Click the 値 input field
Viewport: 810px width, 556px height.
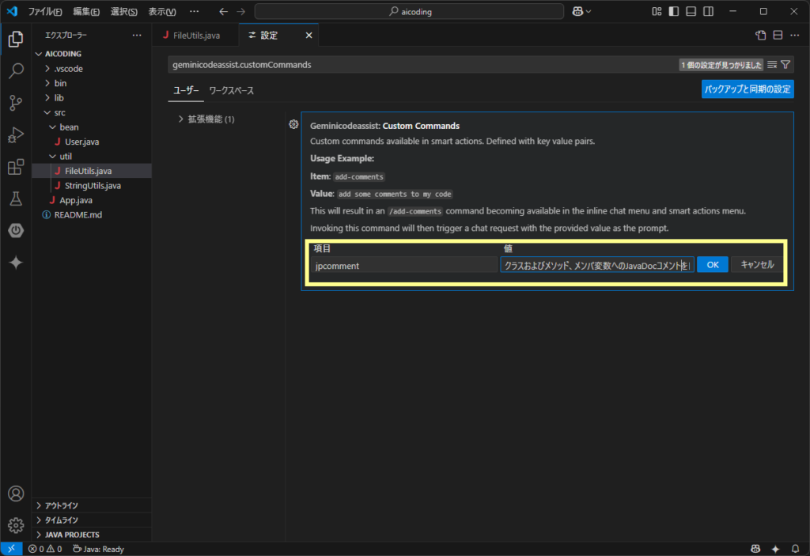click(596, 266)
